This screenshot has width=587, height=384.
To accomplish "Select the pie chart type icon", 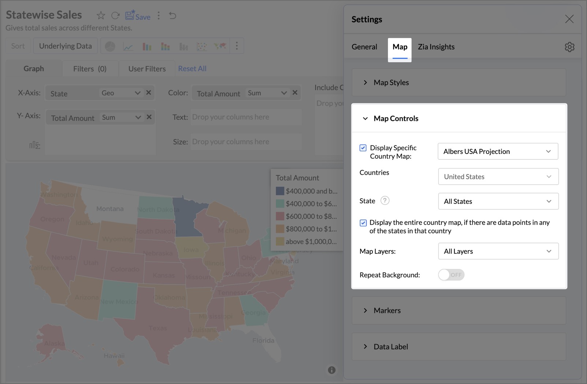I will (110, 46).
